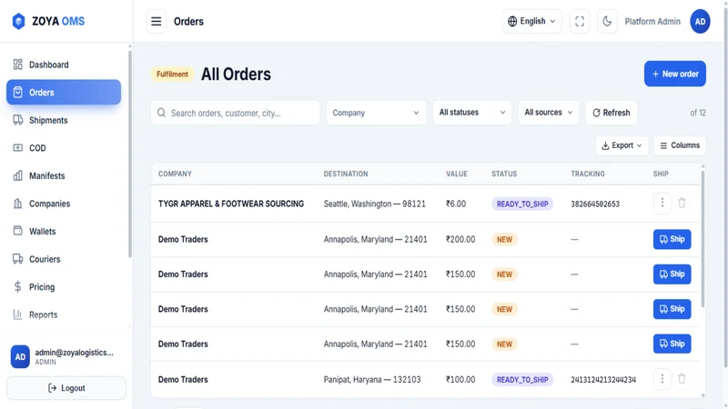The width and height of the screenshot is (728, 409).
Task: Click the search magnifier icon
Action: tap(161, 113)
